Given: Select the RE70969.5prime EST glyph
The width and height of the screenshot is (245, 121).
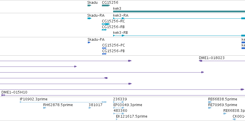Looking at the screenshot, I should click(x=210, y=108).
